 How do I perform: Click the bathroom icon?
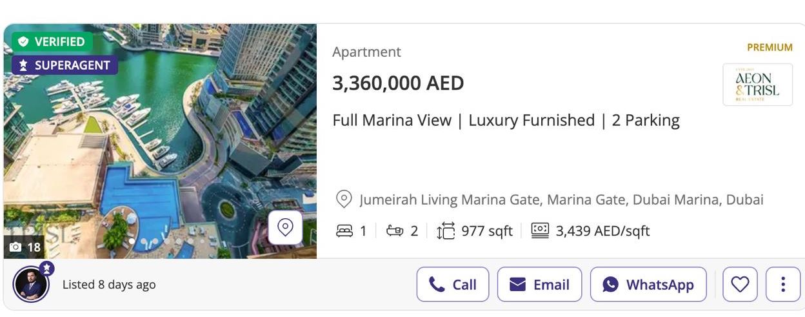[394, 230]
